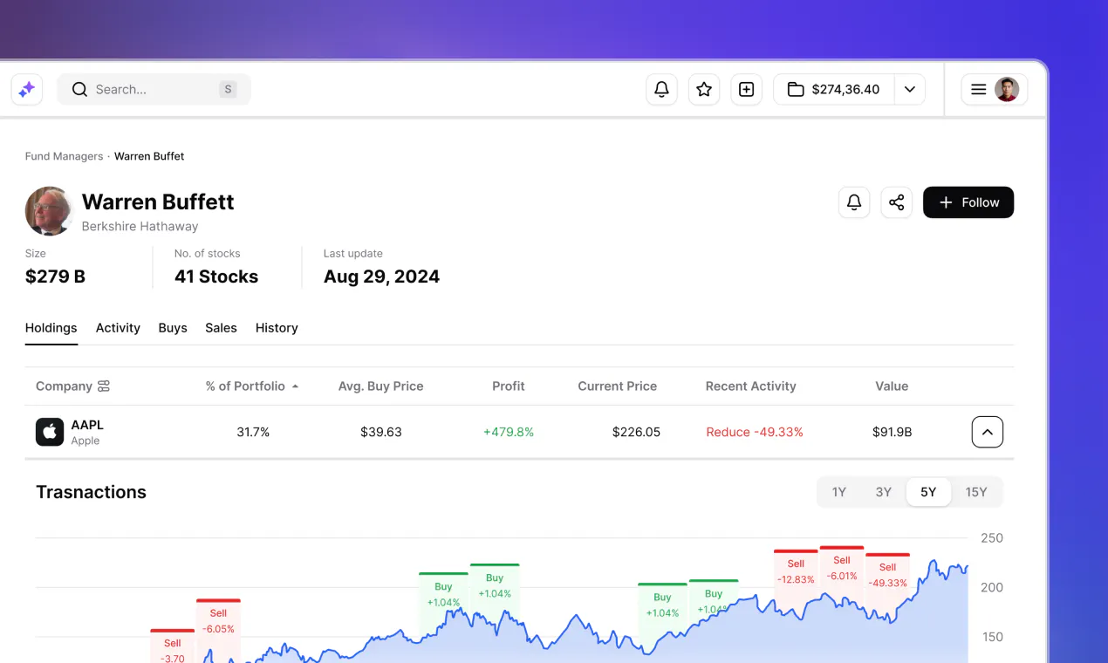
Task: Click the Sell -6.05% chart marker
Action: click(x=218, y=620)
